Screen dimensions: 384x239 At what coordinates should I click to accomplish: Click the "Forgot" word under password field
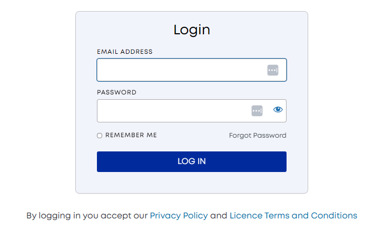240,136
